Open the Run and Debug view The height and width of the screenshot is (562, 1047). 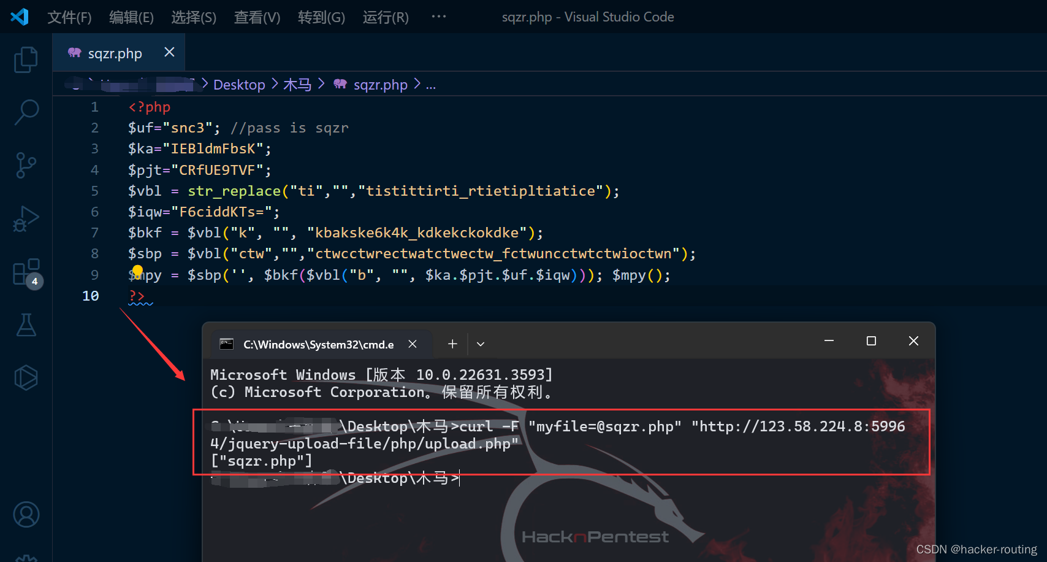tap(26, 218)
